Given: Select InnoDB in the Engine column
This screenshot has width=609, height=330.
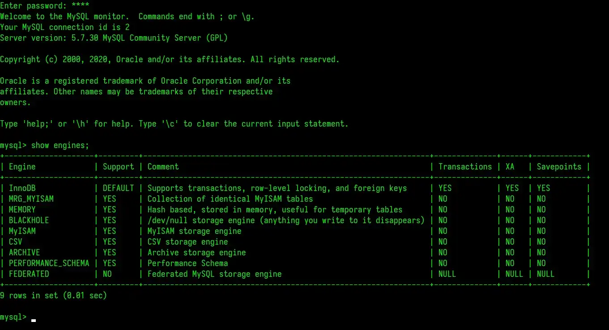Looking at the screenshot, I should [22, 188].
